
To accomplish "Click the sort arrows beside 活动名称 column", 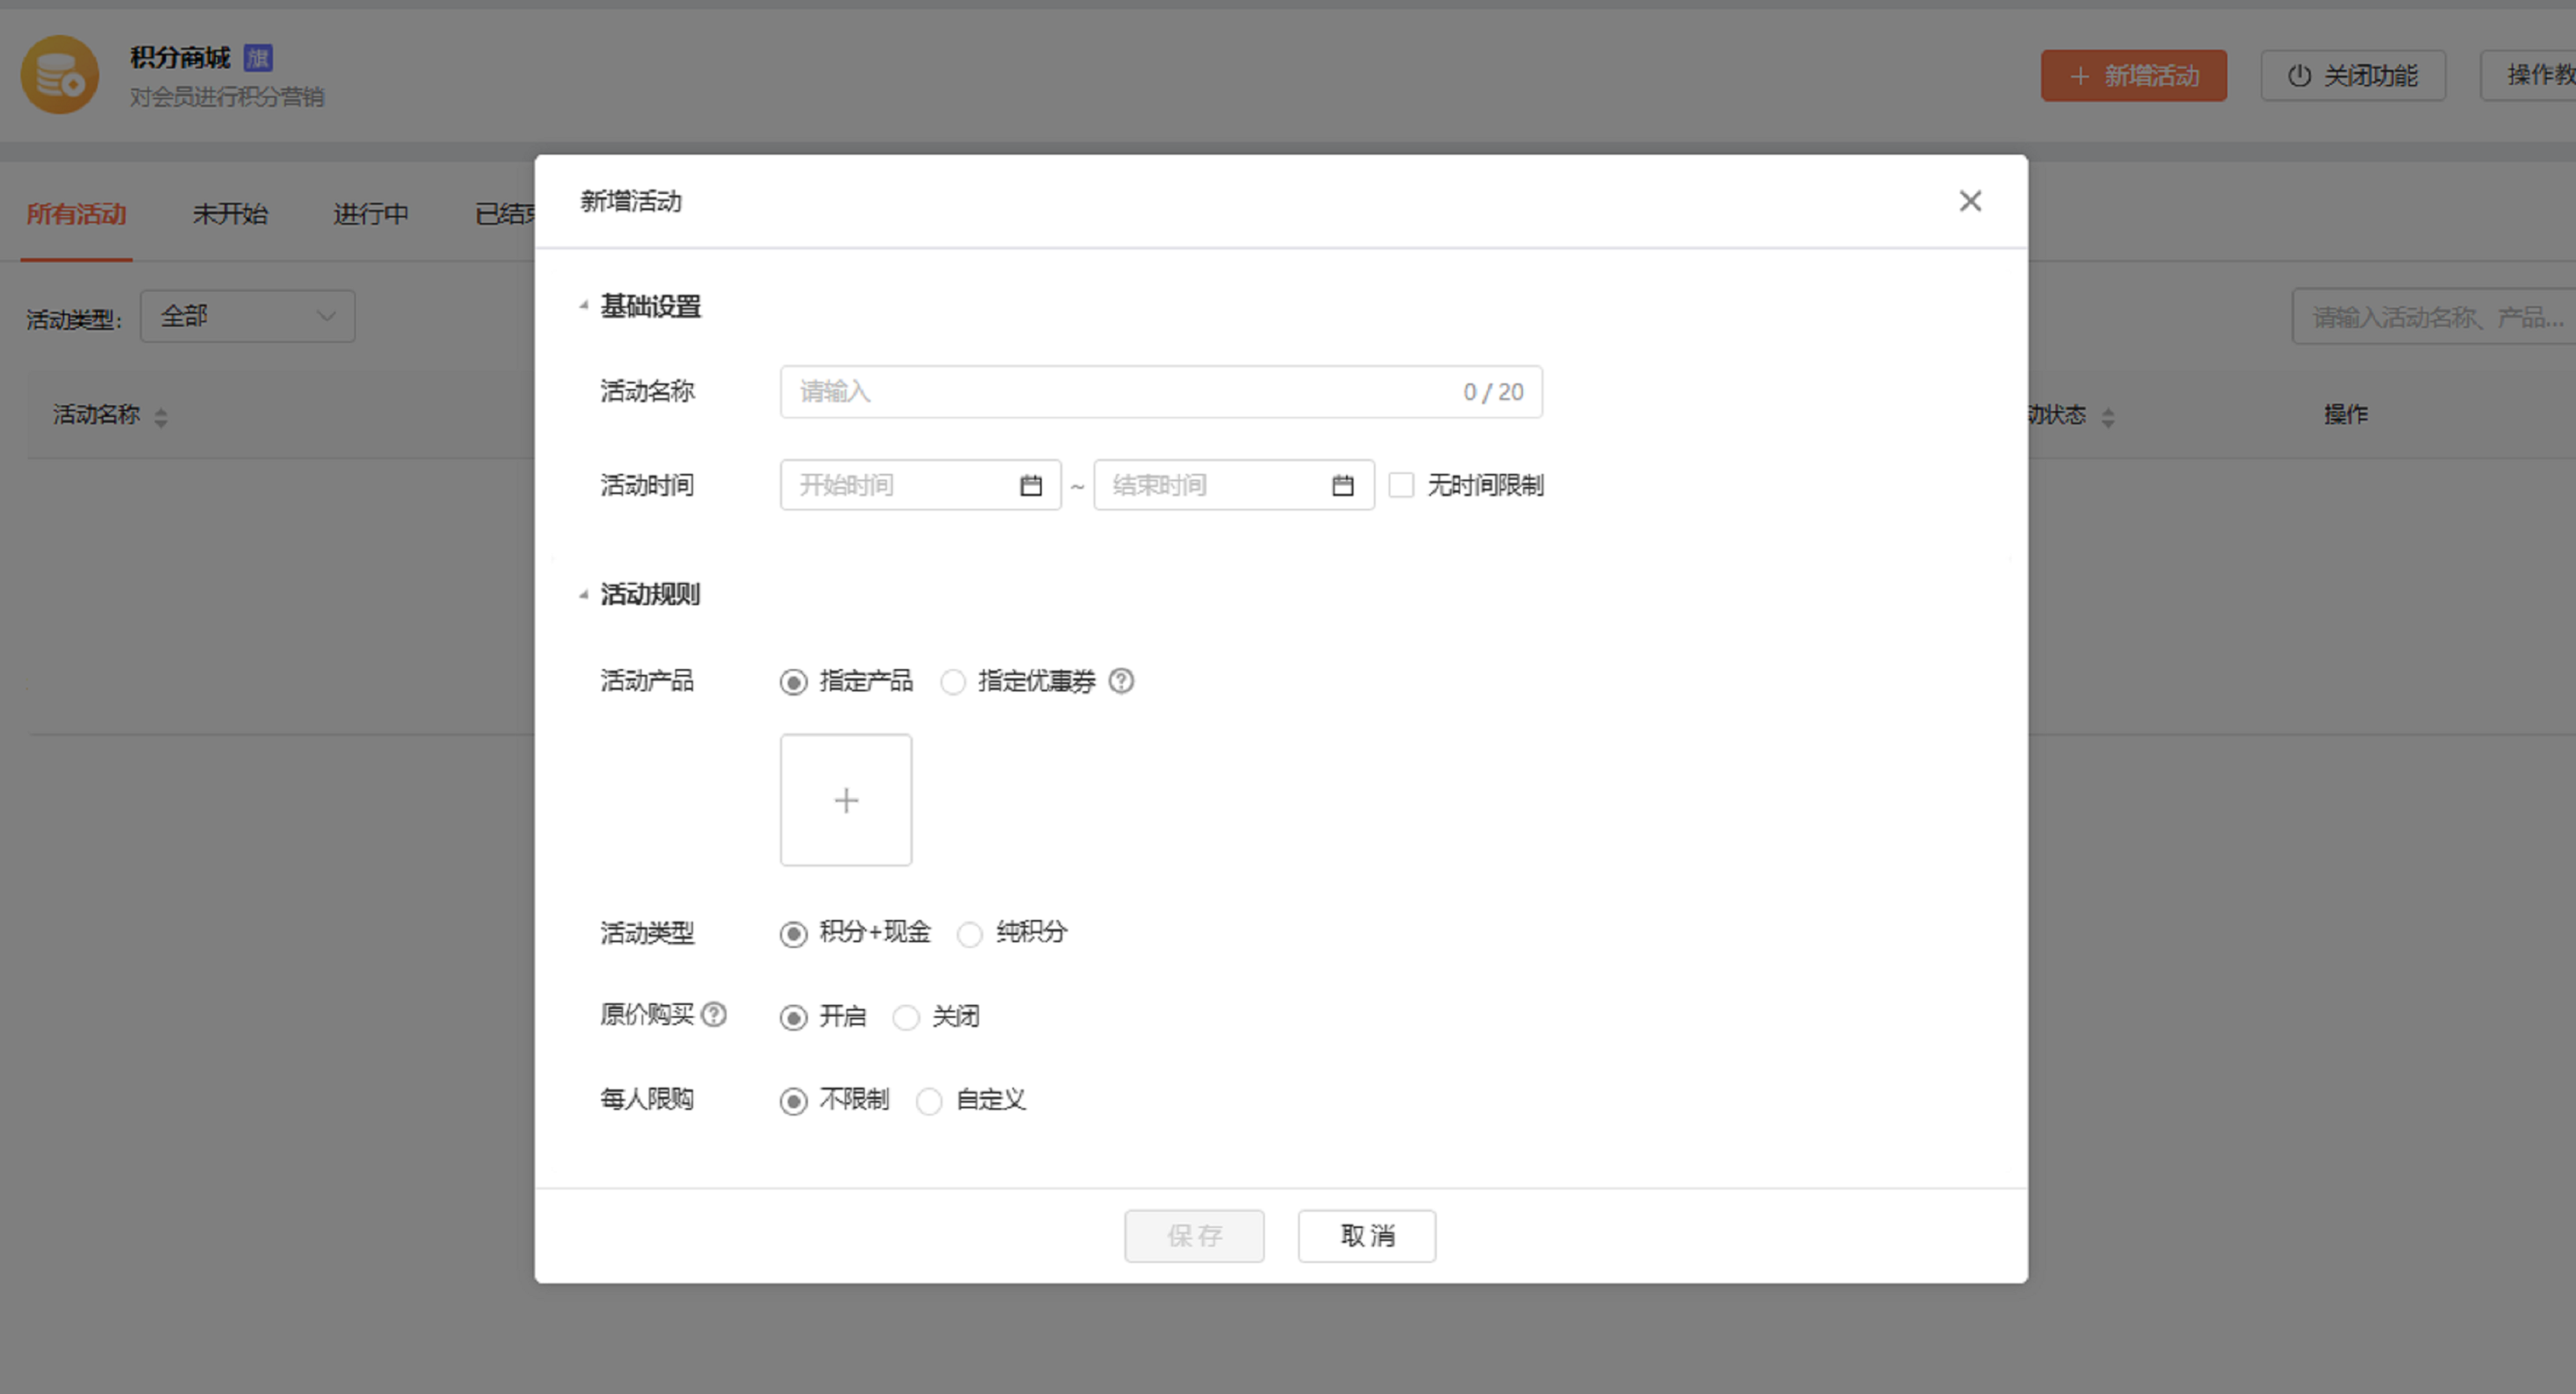I will 161,417.
